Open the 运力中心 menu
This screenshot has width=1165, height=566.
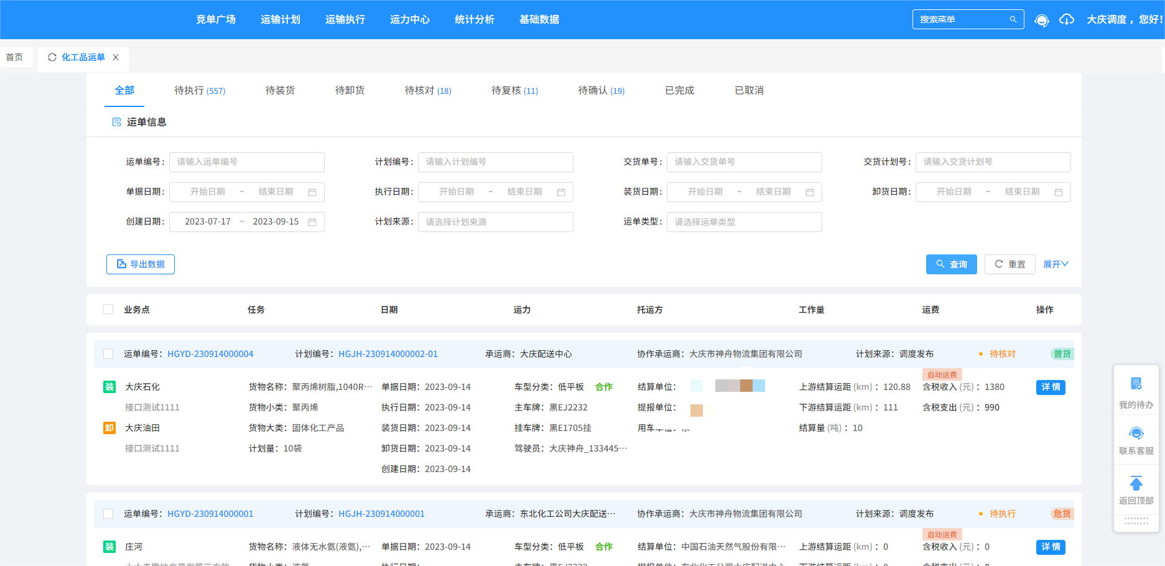(x=410, y=19)
